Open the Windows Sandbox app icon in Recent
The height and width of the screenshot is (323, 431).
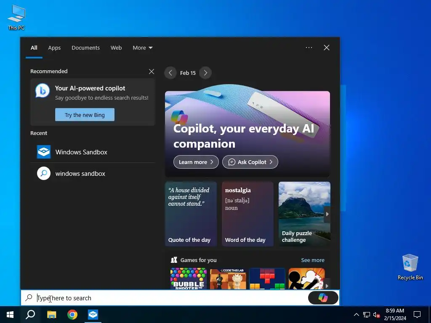[44, 152]
